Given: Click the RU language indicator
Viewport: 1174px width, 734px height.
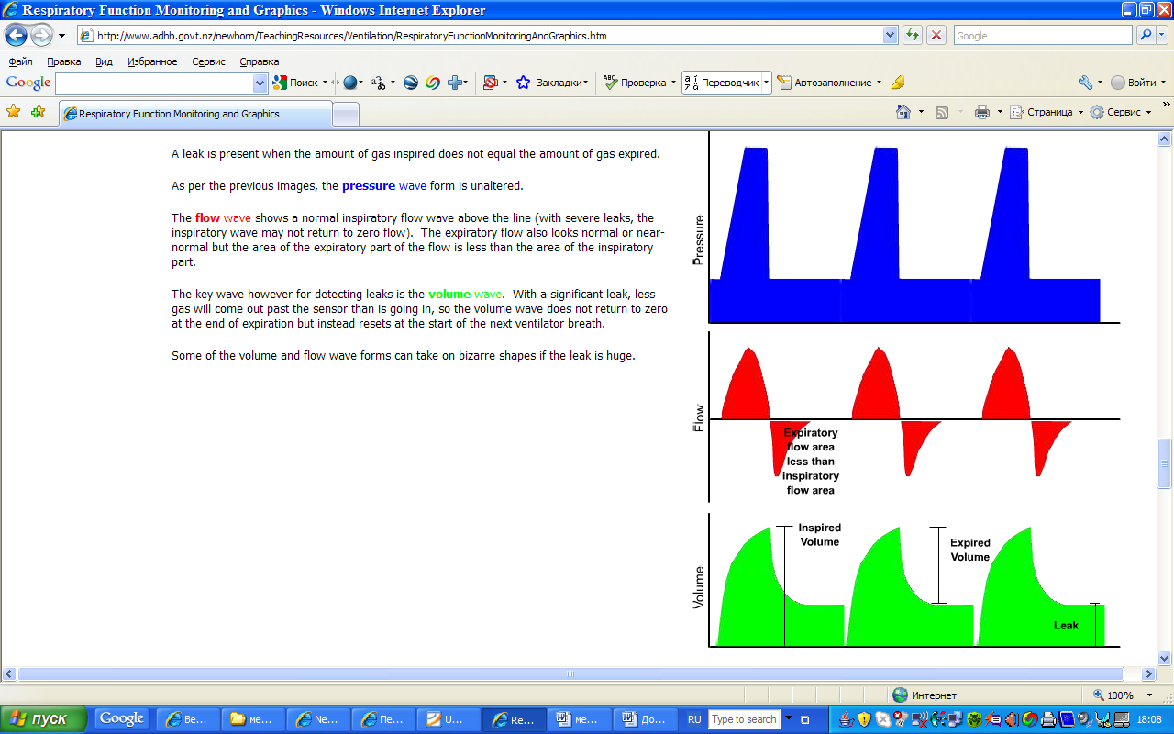Looking at the screenshot, I should tap(694, 719).
